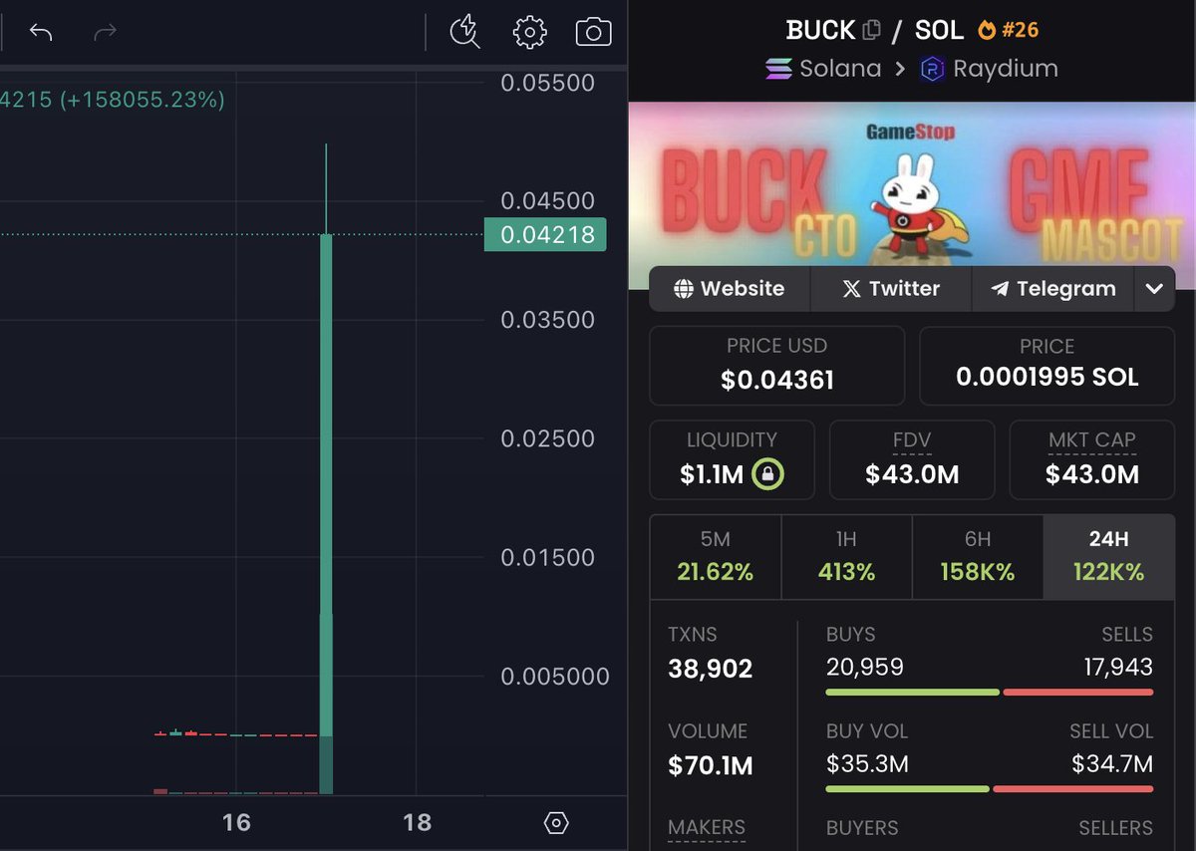Image resolution: width=1196 pixels, height=851 pixels.
Task: Click the PRICE USD $0.04361 box
Action: point(777,366)
